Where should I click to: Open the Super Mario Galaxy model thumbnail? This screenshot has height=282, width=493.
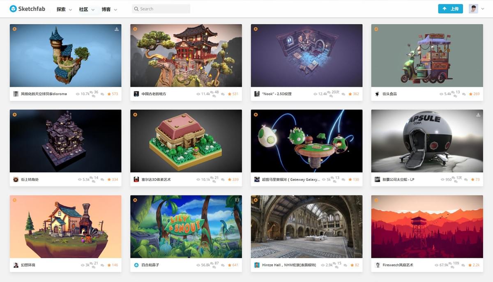pyautogui.click(x=306, y=141)
